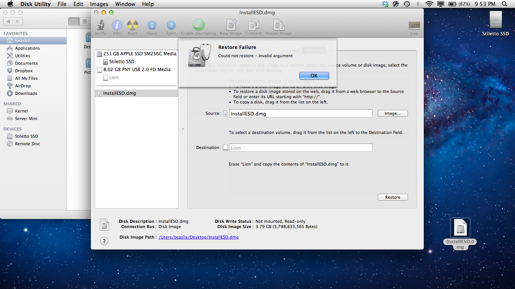
Task: Open Dropbox folder in Finder sidebar
Action: (33, 71)
